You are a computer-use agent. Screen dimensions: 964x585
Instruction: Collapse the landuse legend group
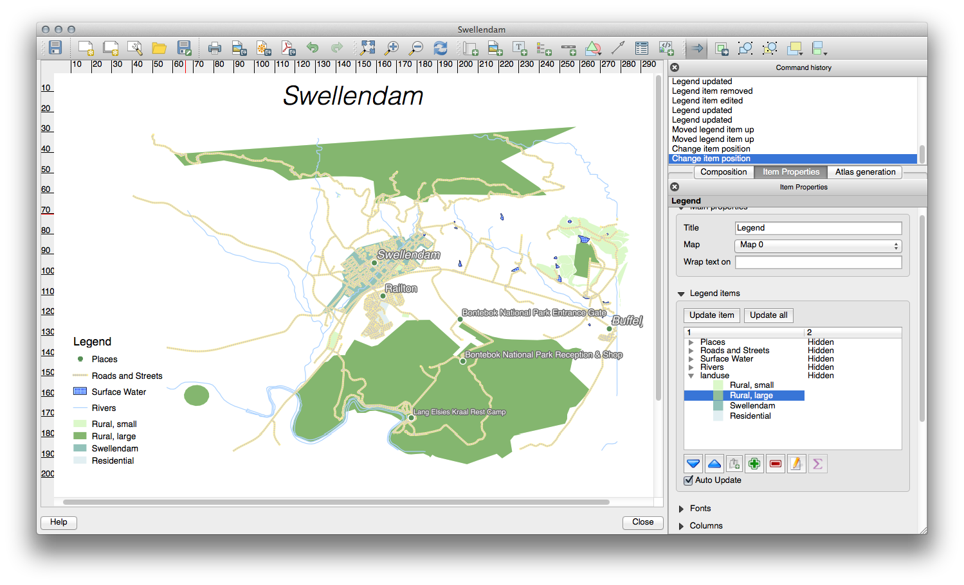pyautogui.click(x=691, y=376)
